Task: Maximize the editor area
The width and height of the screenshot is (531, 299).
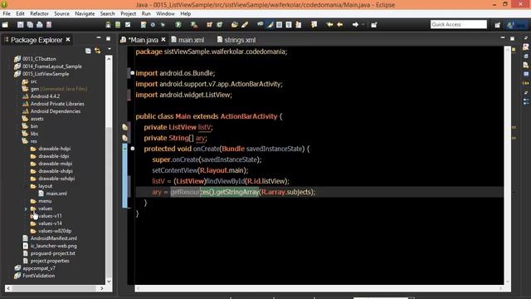Action: [x=513, y=39]
